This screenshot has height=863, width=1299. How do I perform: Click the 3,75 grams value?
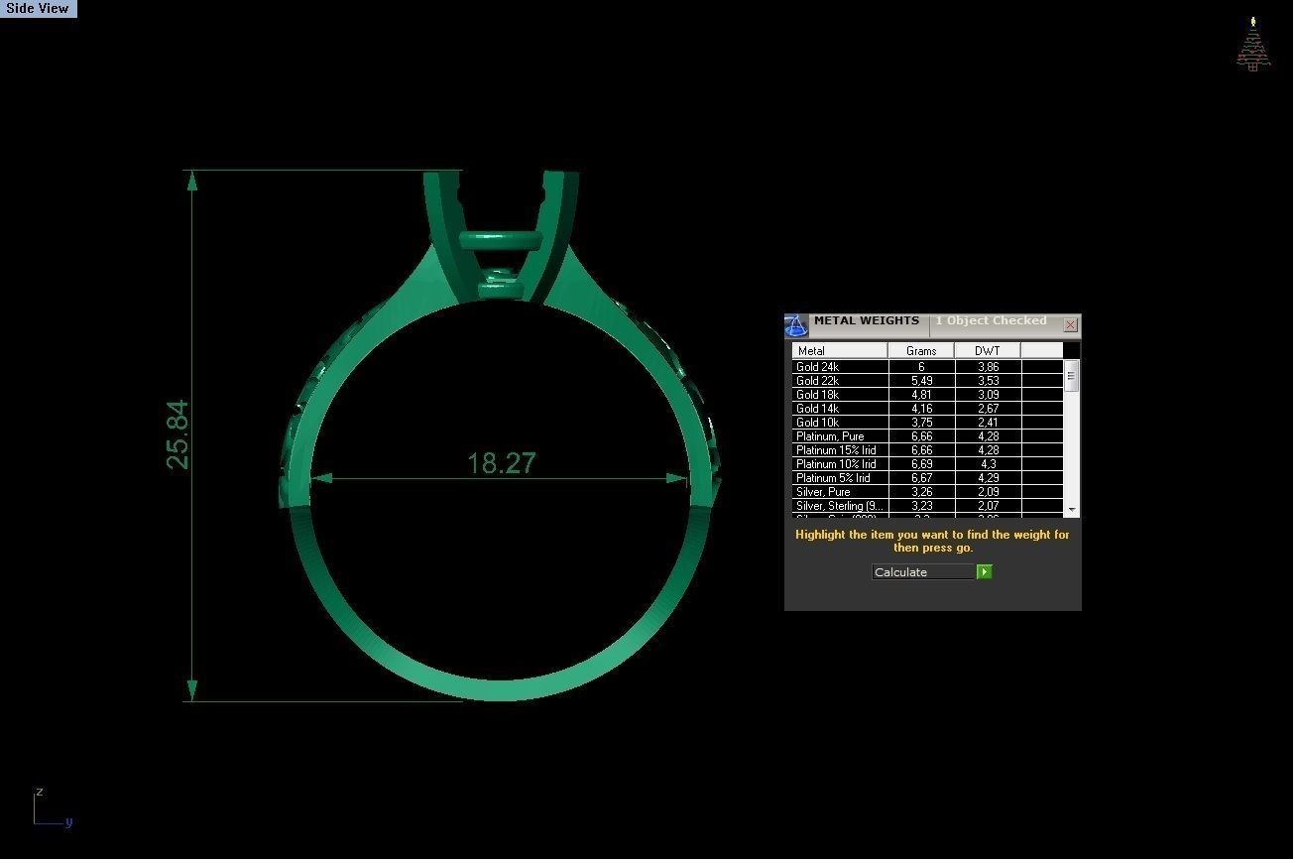(x=921, y=423)
